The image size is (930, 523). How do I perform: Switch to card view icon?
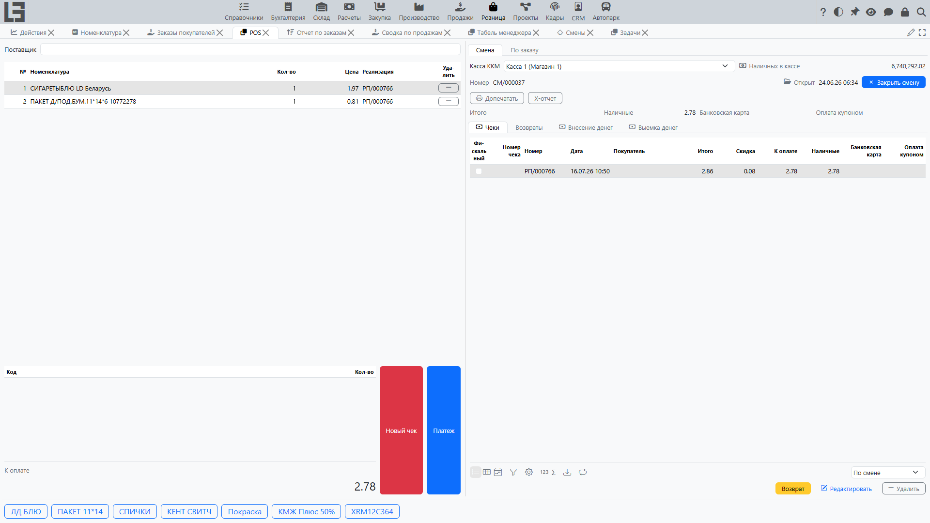498,472
